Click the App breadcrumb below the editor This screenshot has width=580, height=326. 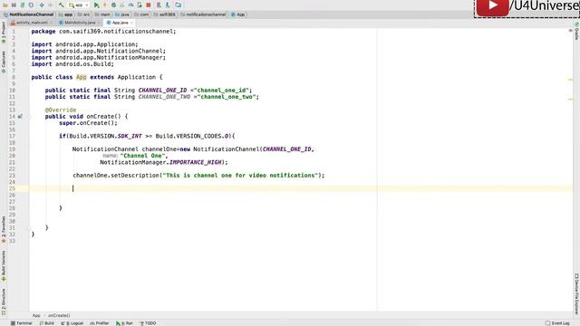coord(36,315)
